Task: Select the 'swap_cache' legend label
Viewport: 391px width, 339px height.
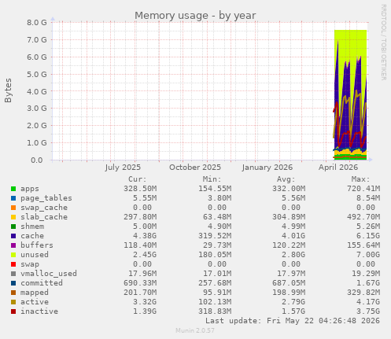Action: click(x=44, y=208)
